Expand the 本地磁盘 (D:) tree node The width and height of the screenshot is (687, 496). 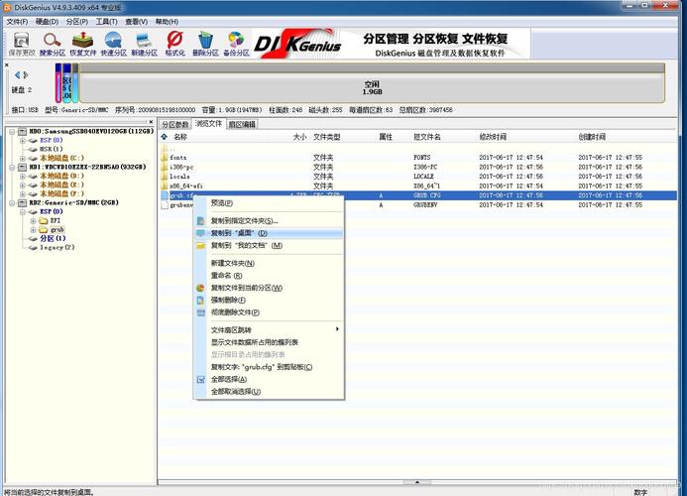[23, 176]
